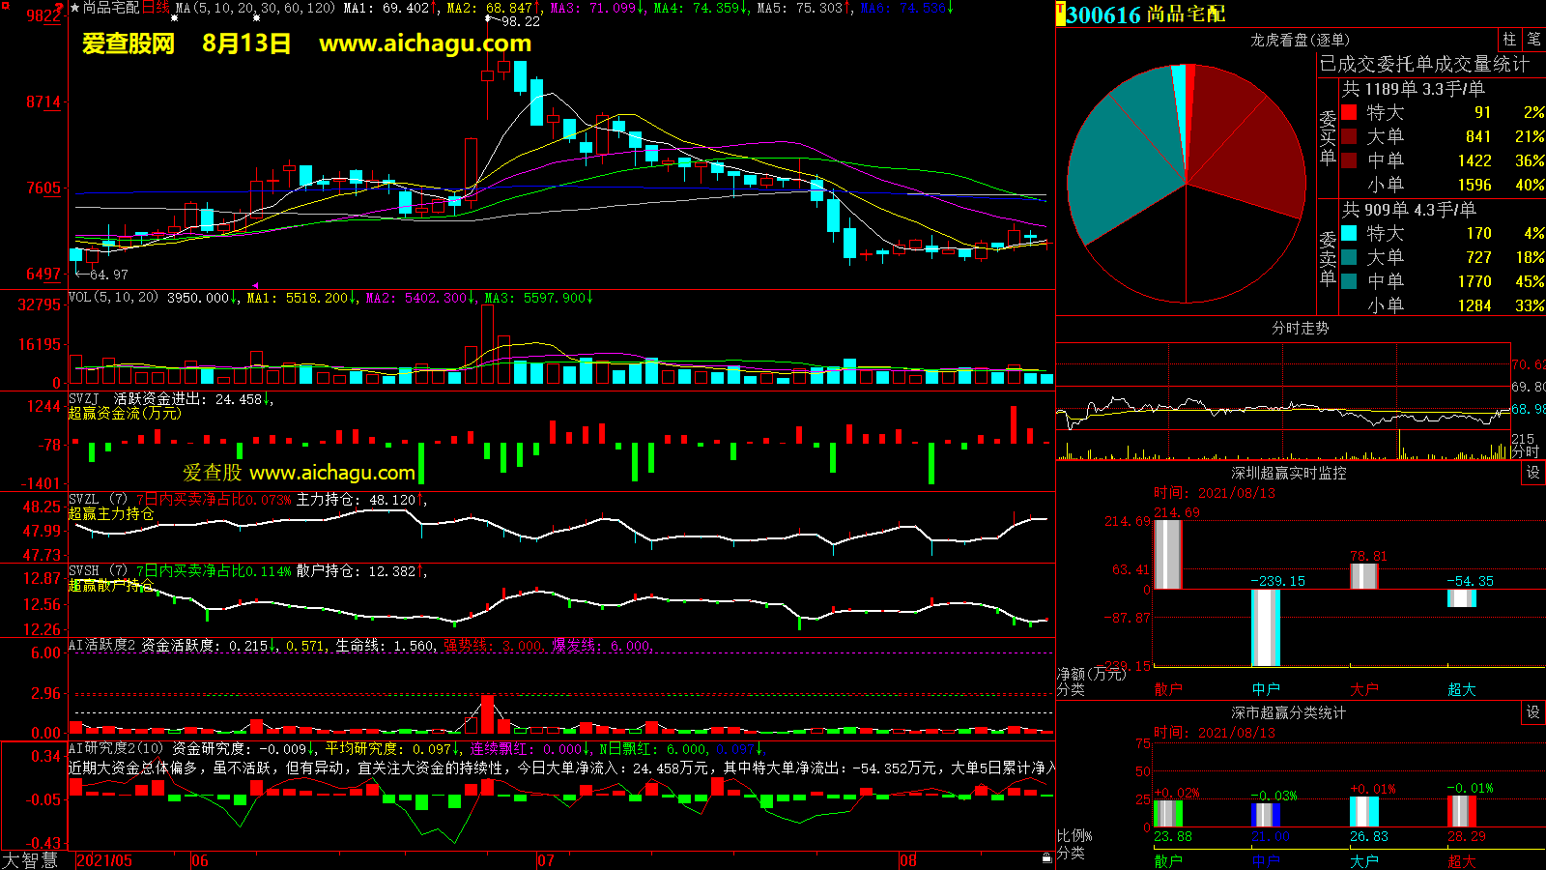Click the bright red 特大 buy-order legend swatch
This screenshot has height=870, width=1546.
click(1349, 112)
